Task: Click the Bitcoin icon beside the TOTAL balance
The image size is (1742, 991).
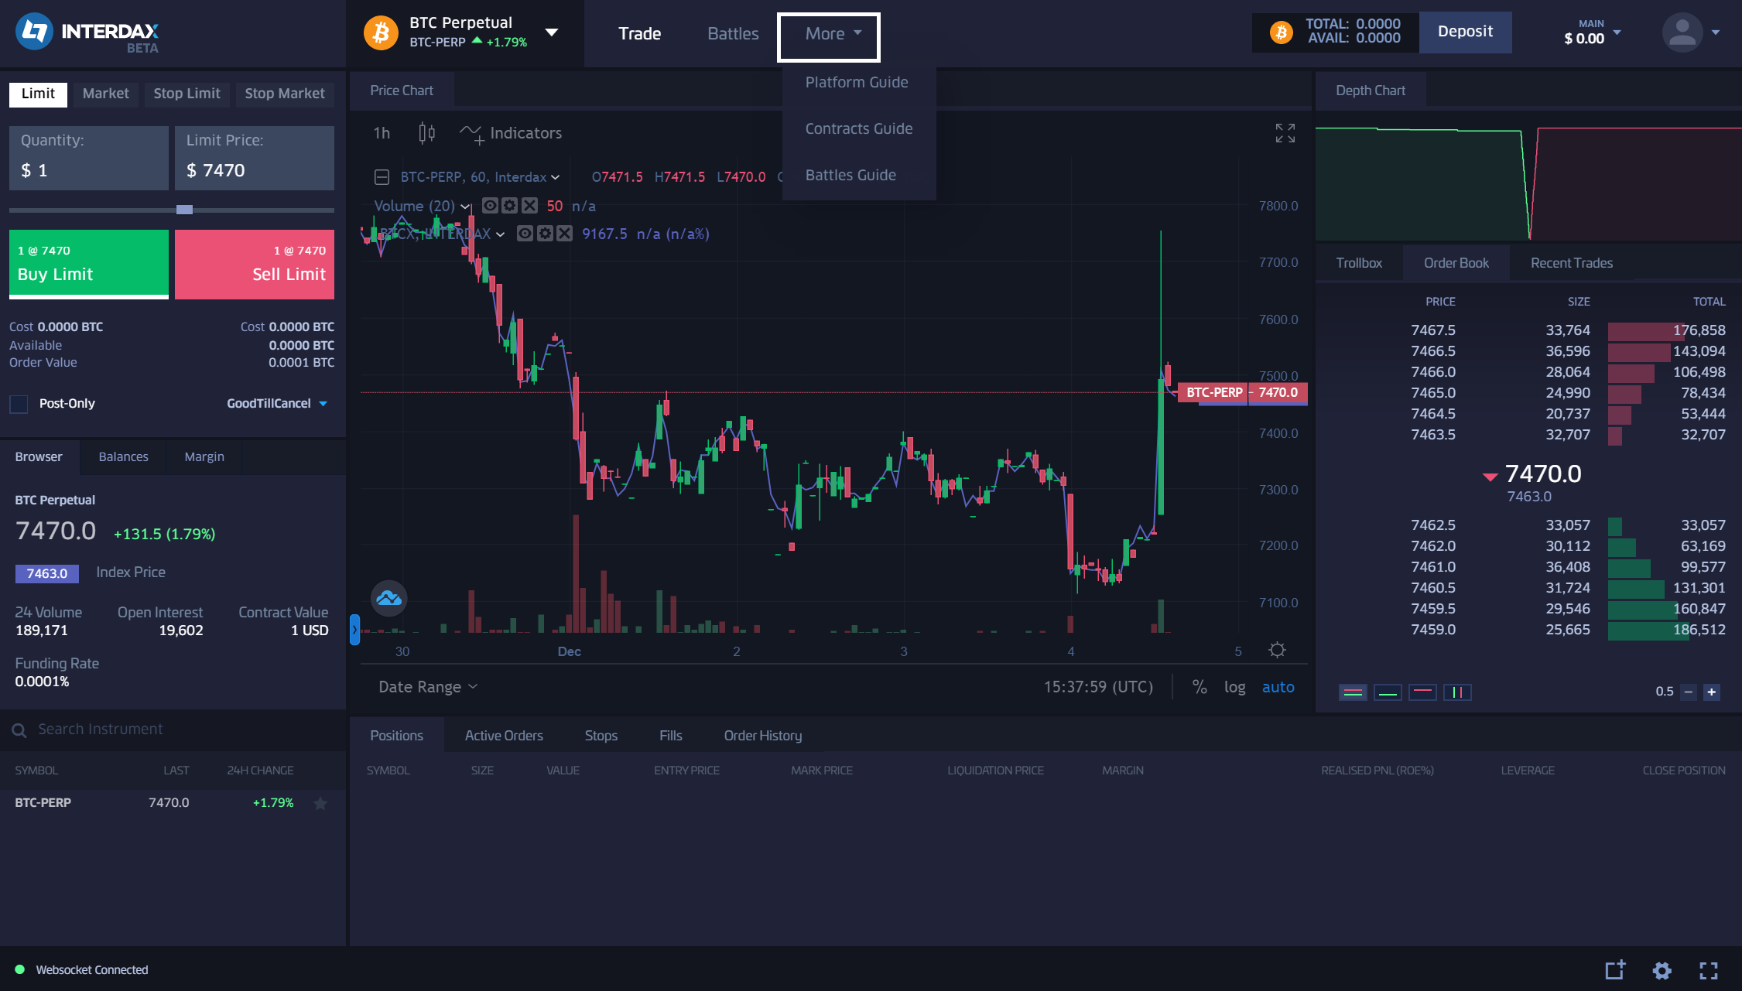Action: [1281, 32]
